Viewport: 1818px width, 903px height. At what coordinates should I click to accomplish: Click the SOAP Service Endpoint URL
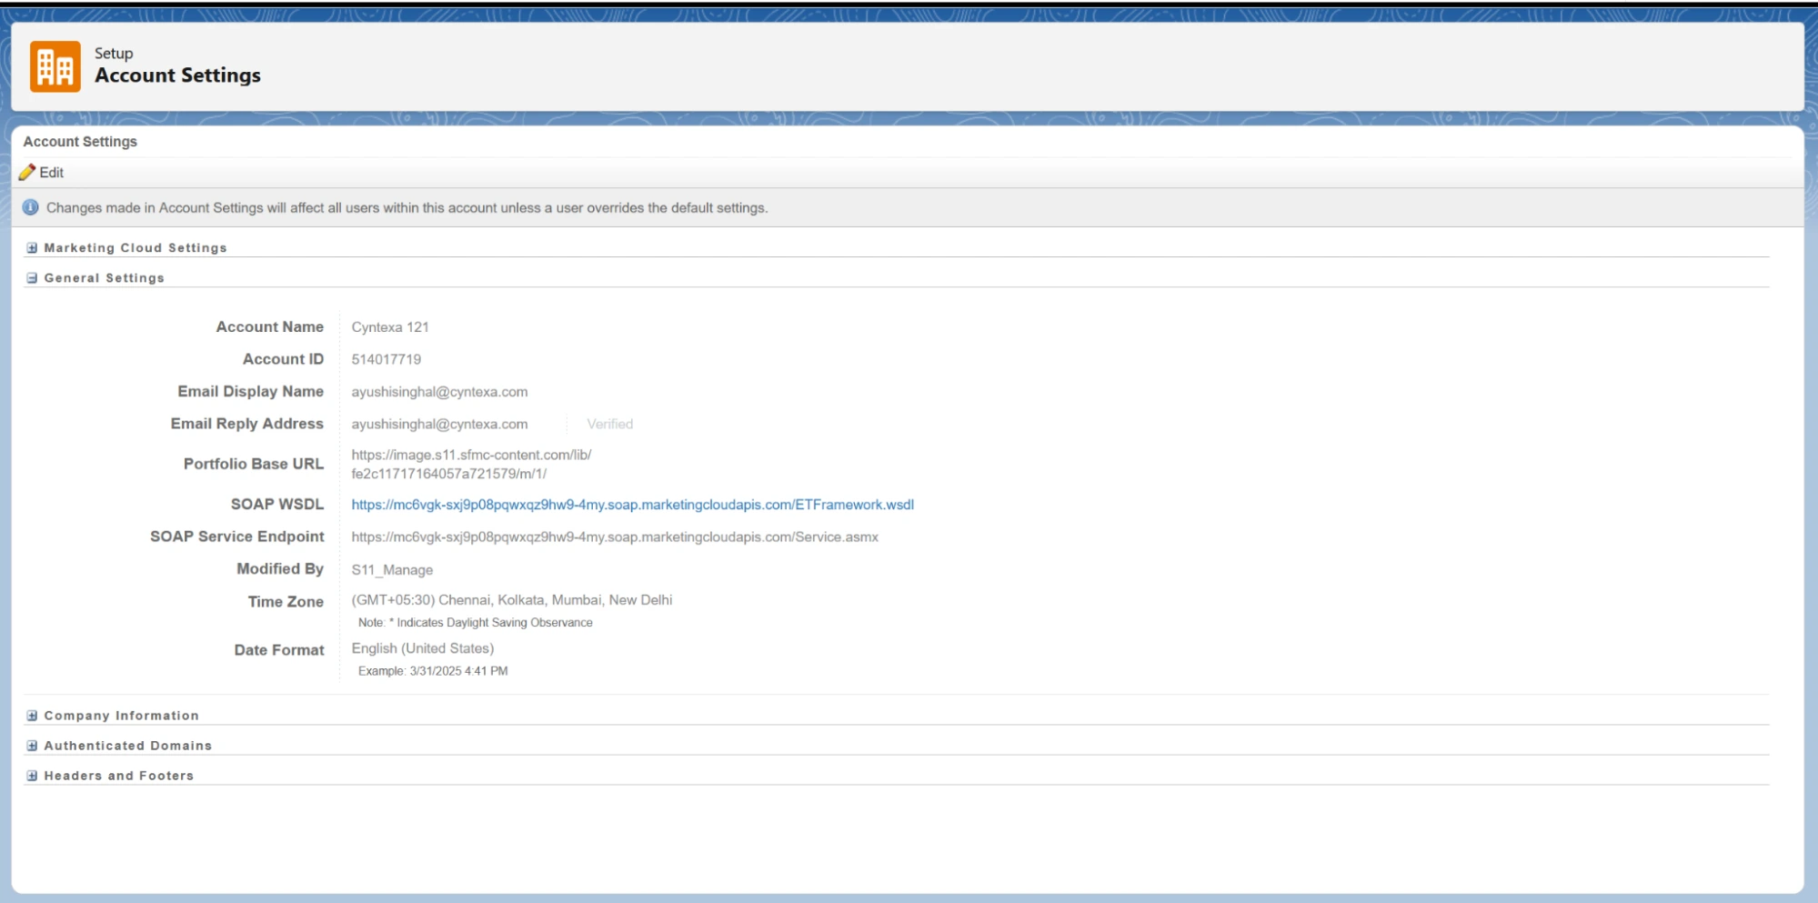tap(615, 537)
